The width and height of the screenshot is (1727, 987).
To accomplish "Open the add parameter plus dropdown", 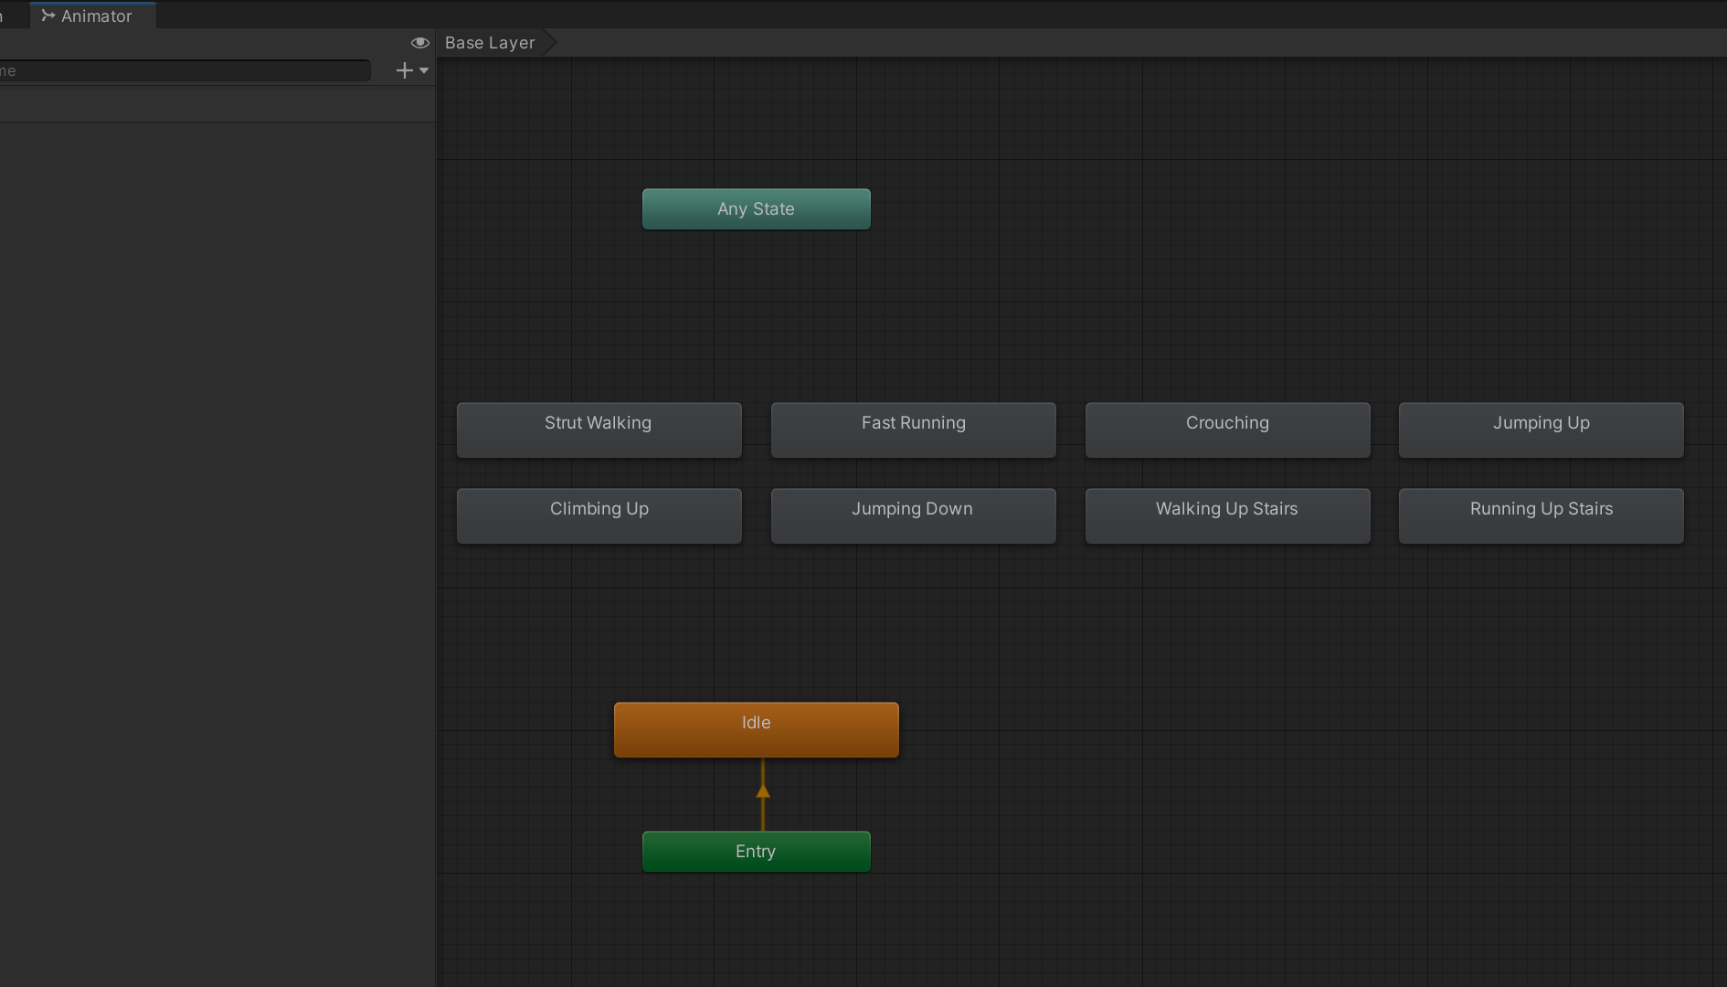I will click(x=411, y=70).
